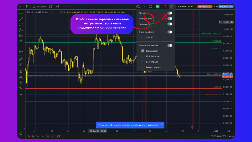
Task: Select the text annotation tool
Action: click(x=21, y=46)
